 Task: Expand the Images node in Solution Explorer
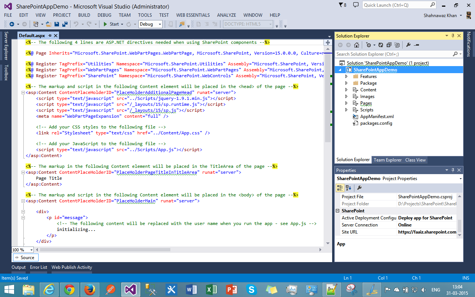click(x=347, y=97)
